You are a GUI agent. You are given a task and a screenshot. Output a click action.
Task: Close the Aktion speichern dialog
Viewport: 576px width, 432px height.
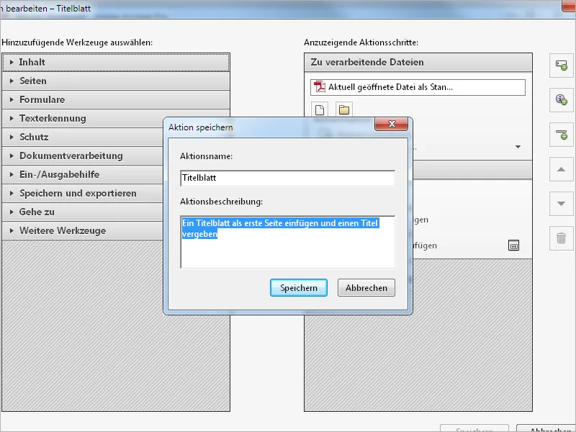point(391,124)
